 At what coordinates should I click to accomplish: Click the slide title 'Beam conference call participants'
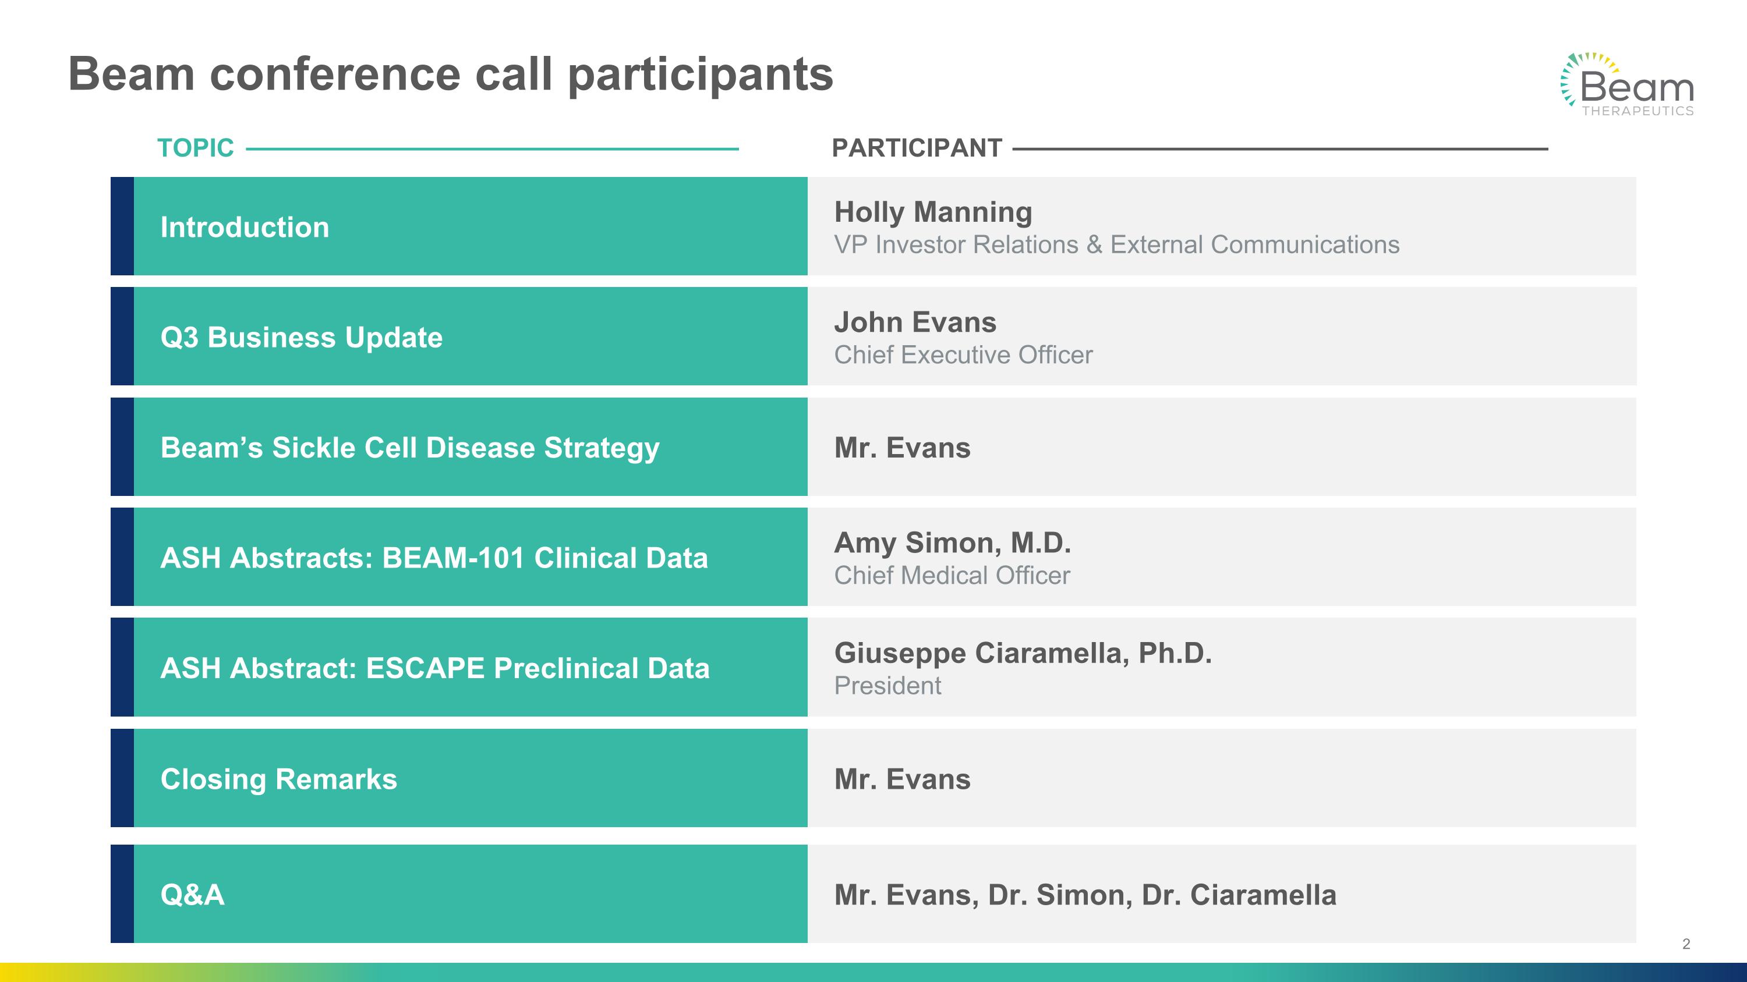click(x=450, y=74)
